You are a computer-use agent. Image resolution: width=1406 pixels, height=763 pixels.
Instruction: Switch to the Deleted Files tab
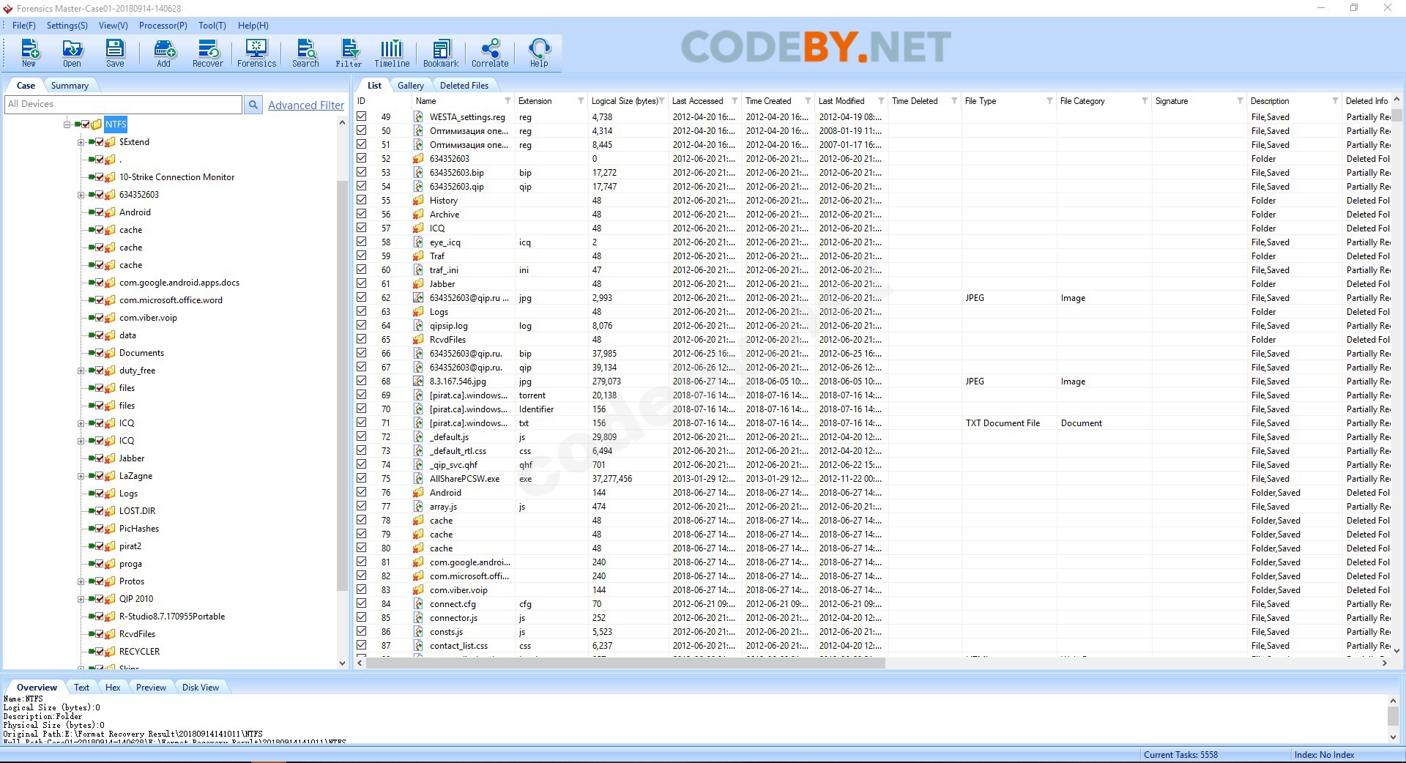point(464,86)
